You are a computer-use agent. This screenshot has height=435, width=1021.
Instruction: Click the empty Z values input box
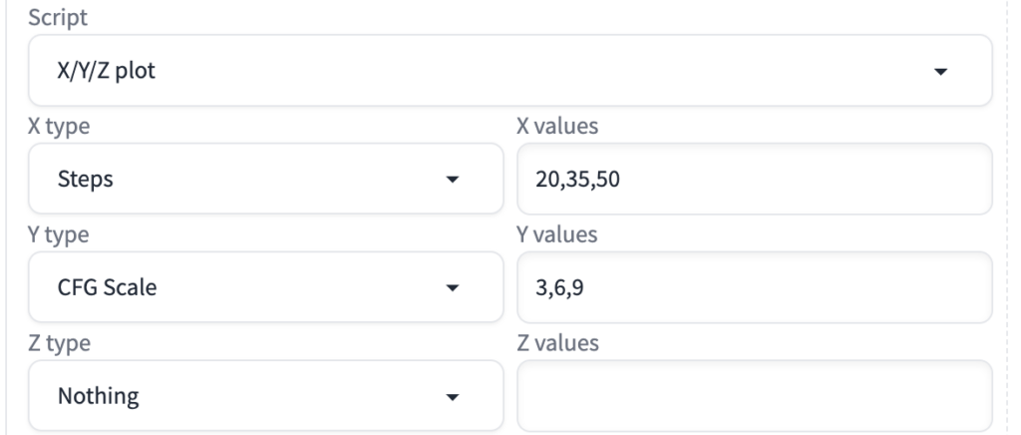click(x=754, y=396)
